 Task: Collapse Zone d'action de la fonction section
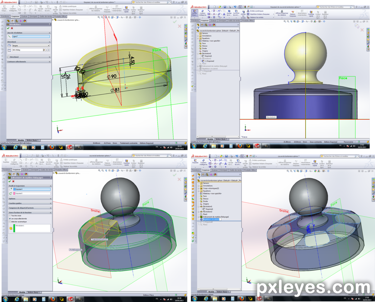(x=50, y=213)
